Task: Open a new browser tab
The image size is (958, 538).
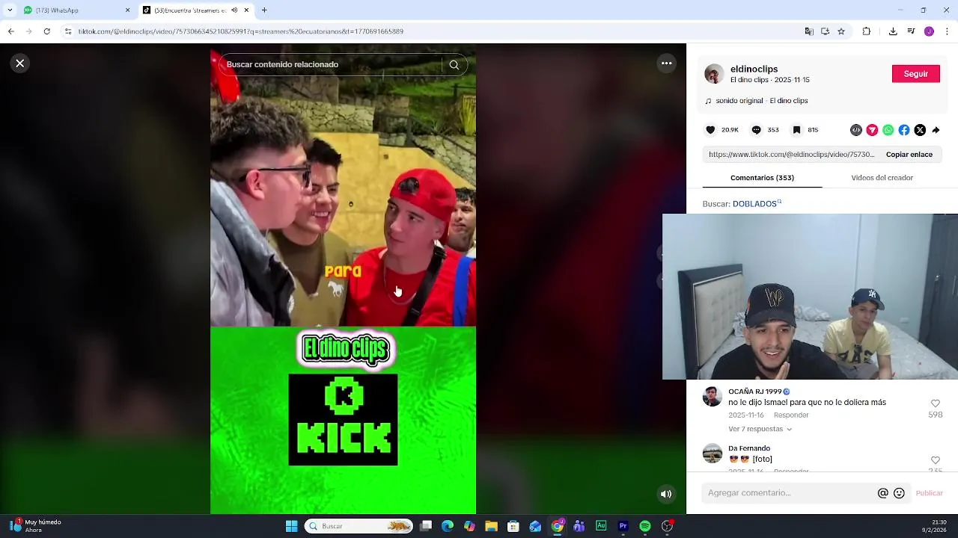Action: [x=264, y=10]
